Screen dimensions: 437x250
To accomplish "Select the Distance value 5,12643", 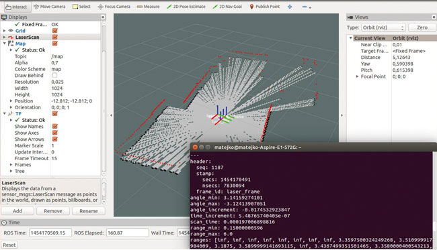I will click(x=401, y=58).
